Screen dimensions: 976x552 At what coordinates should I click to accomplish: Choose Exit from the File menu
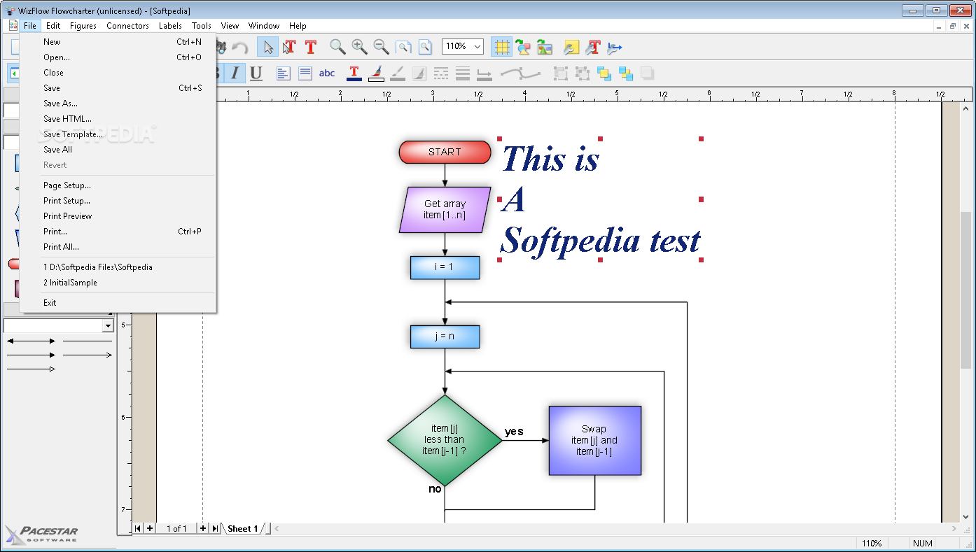[118, 303]
